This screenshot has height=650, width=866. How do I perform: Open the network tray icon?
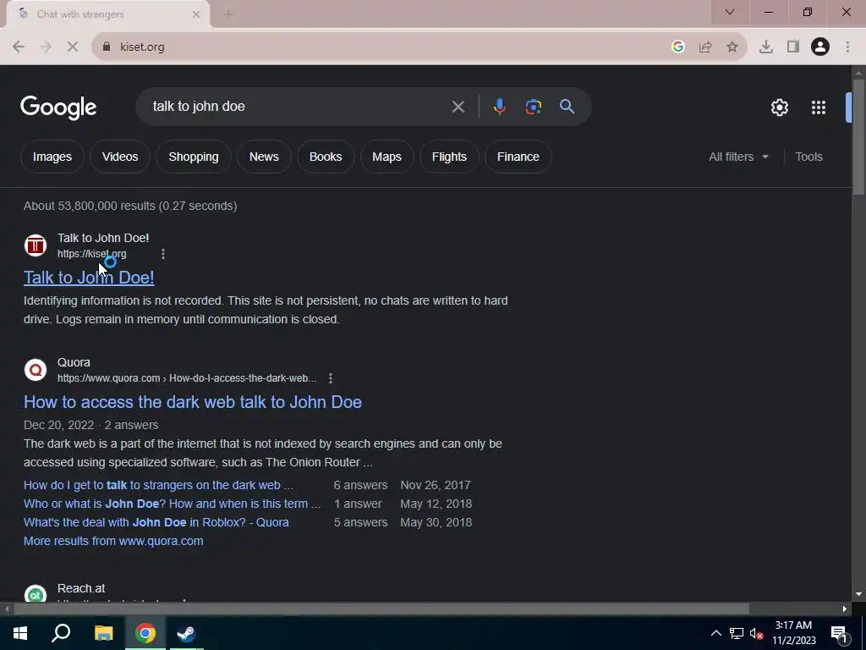click(737, 633)
